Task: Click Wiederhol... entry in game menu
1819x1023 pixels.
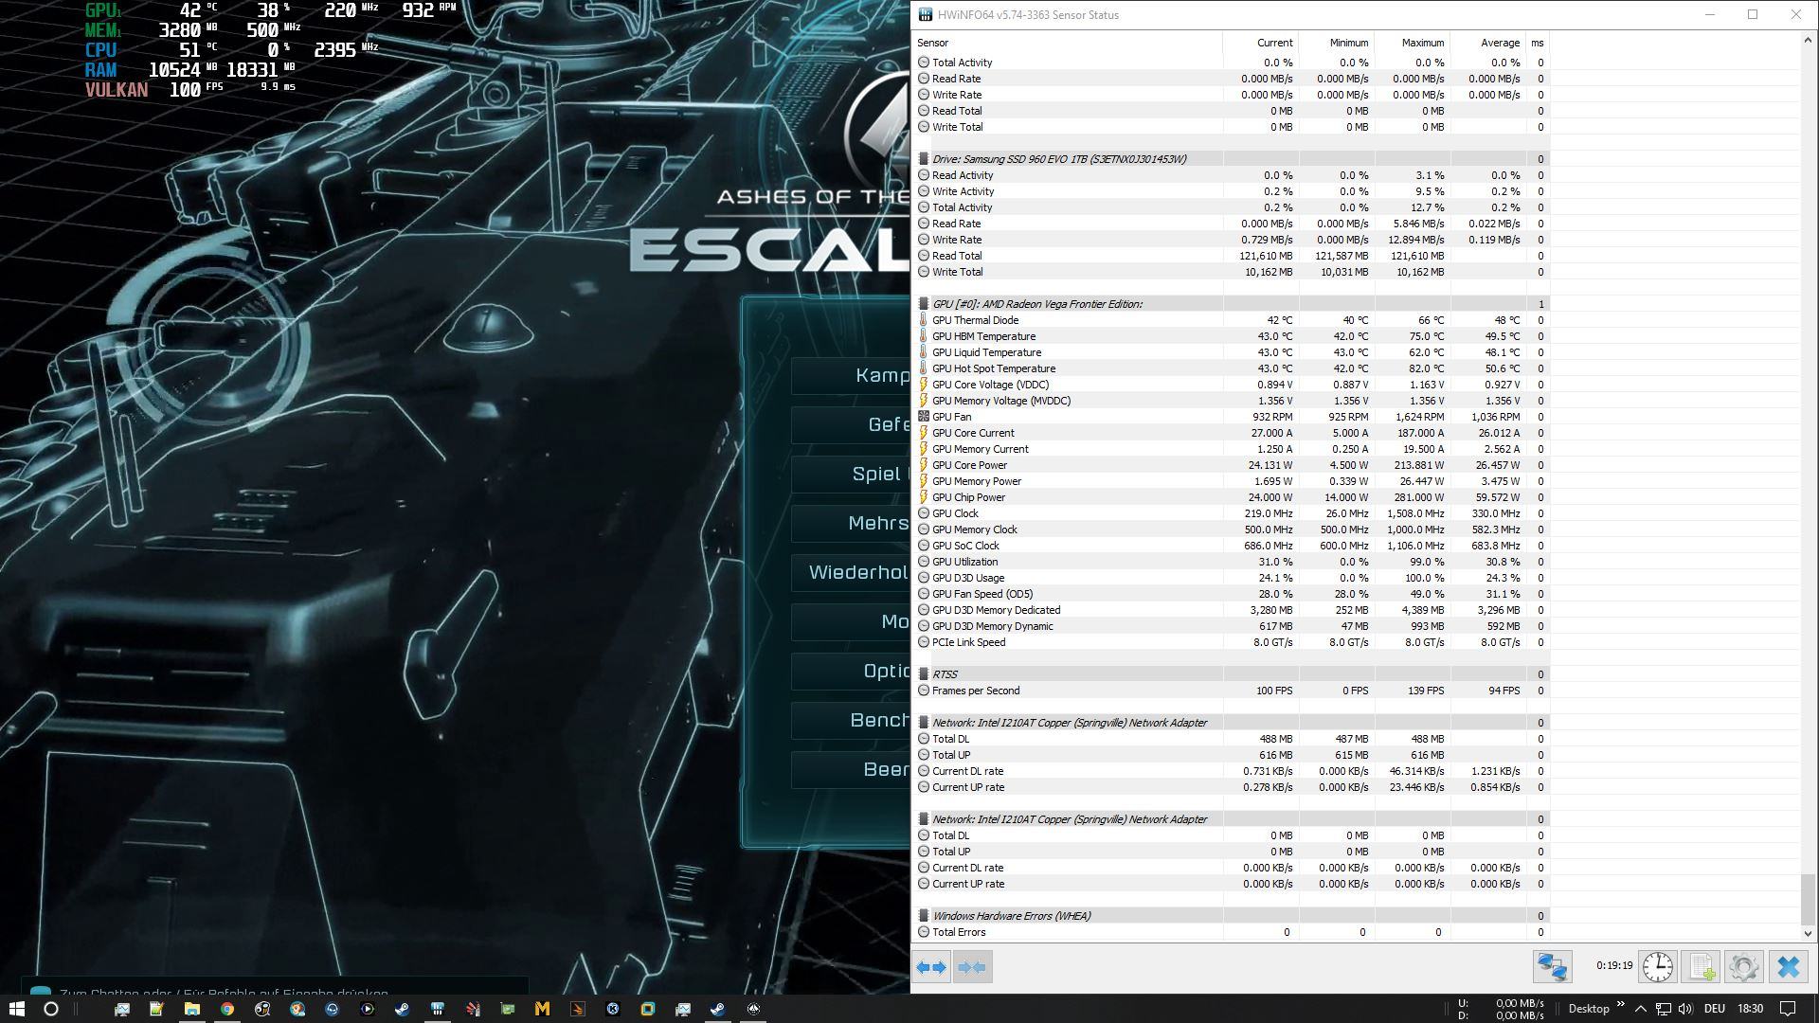Action: click(x=851, y=572)
